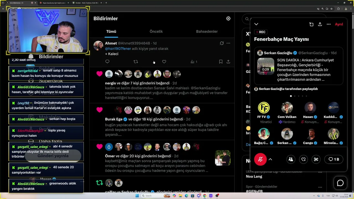
Task: Bookmark Ahmet's '+ Kaleci' post
Action: 221,62
